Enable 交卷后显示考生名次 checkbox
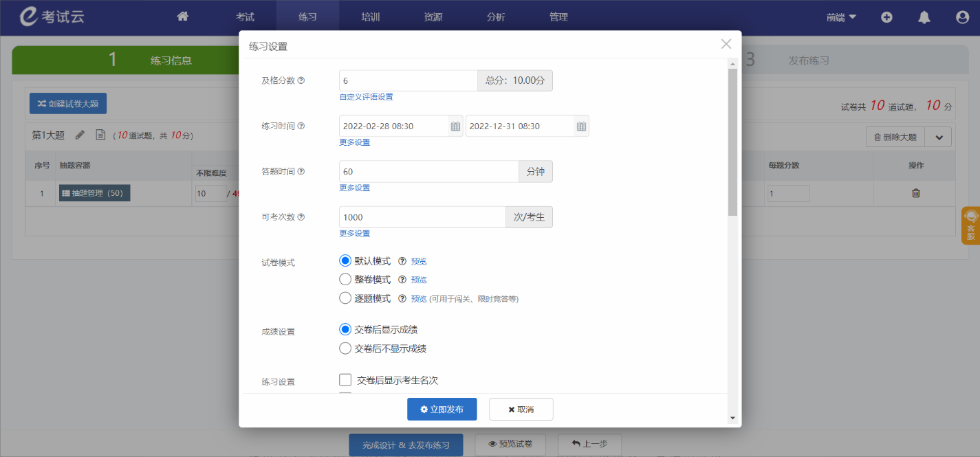This screenshot has width=980, height=457. [x=346, y=380]
